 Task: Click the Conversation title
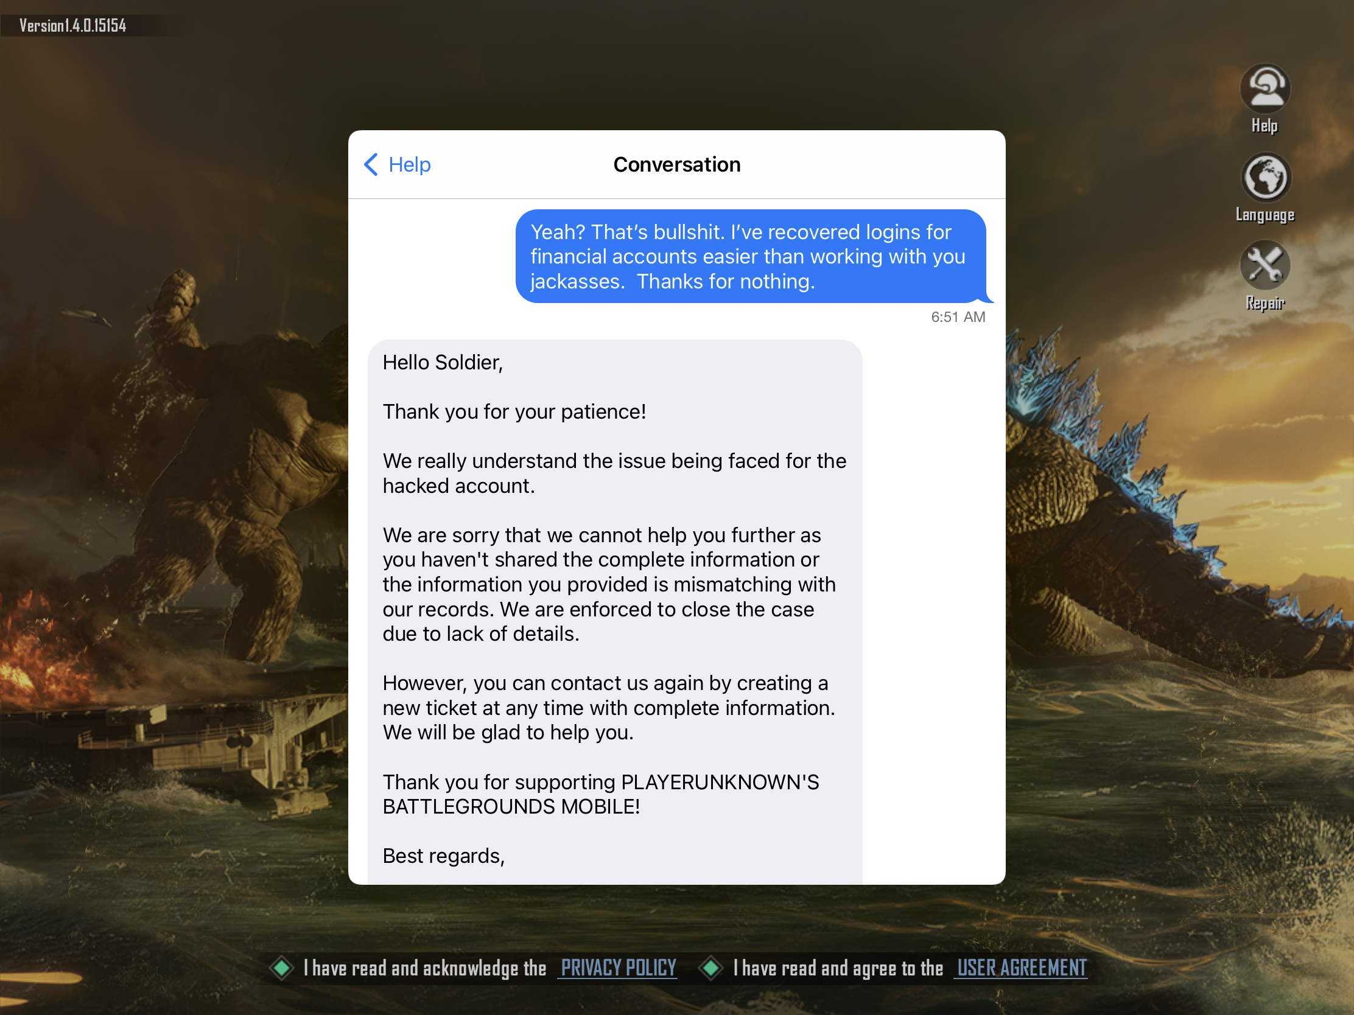(x=677, y=164)
